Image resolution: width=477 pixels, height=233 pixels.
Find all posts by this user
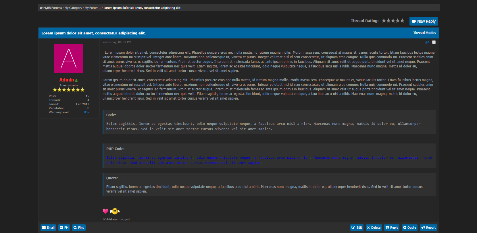(79, 228)
